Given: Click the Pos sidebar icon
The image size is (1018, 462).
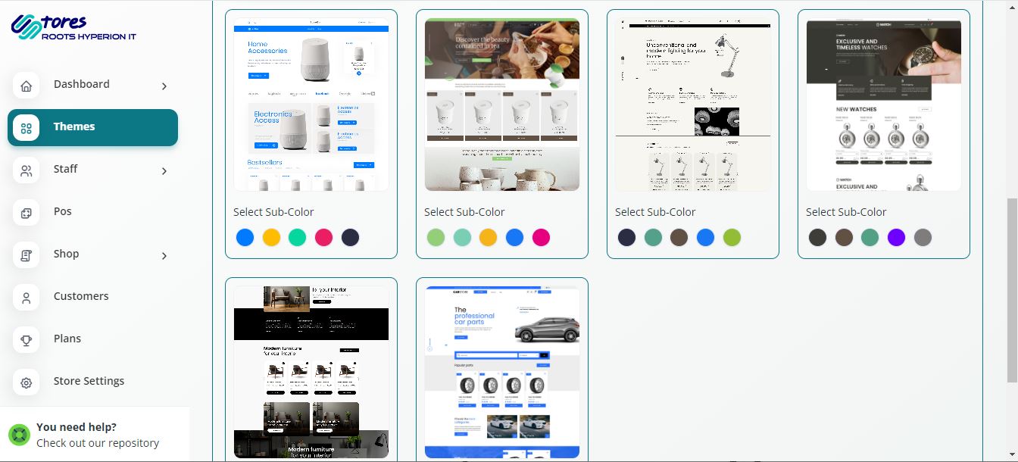Looking at the screenshot, I should click(x=27, y=213).
